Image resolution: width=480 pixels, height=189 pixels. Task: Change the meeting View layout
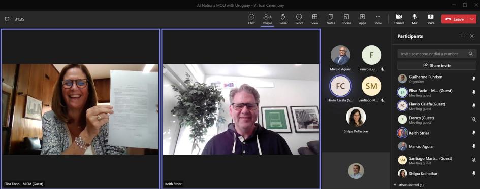315,19
